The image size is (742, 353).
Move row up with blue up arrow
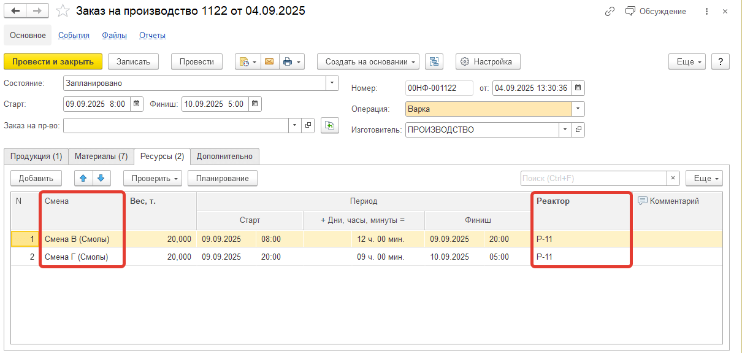click(x=84, y=178)
